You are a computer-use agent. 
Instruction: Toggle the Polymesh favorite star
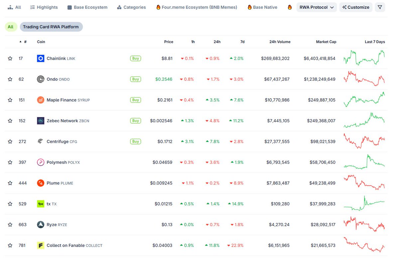(10, 162)
